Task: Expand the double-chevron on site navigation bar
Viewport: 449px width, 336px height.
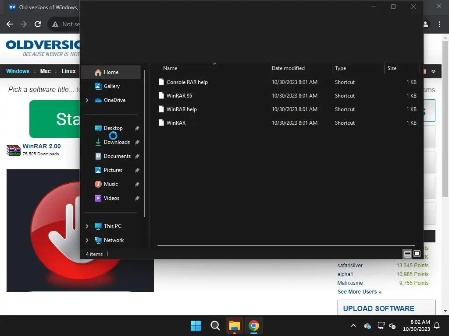Action: (434, 71)
